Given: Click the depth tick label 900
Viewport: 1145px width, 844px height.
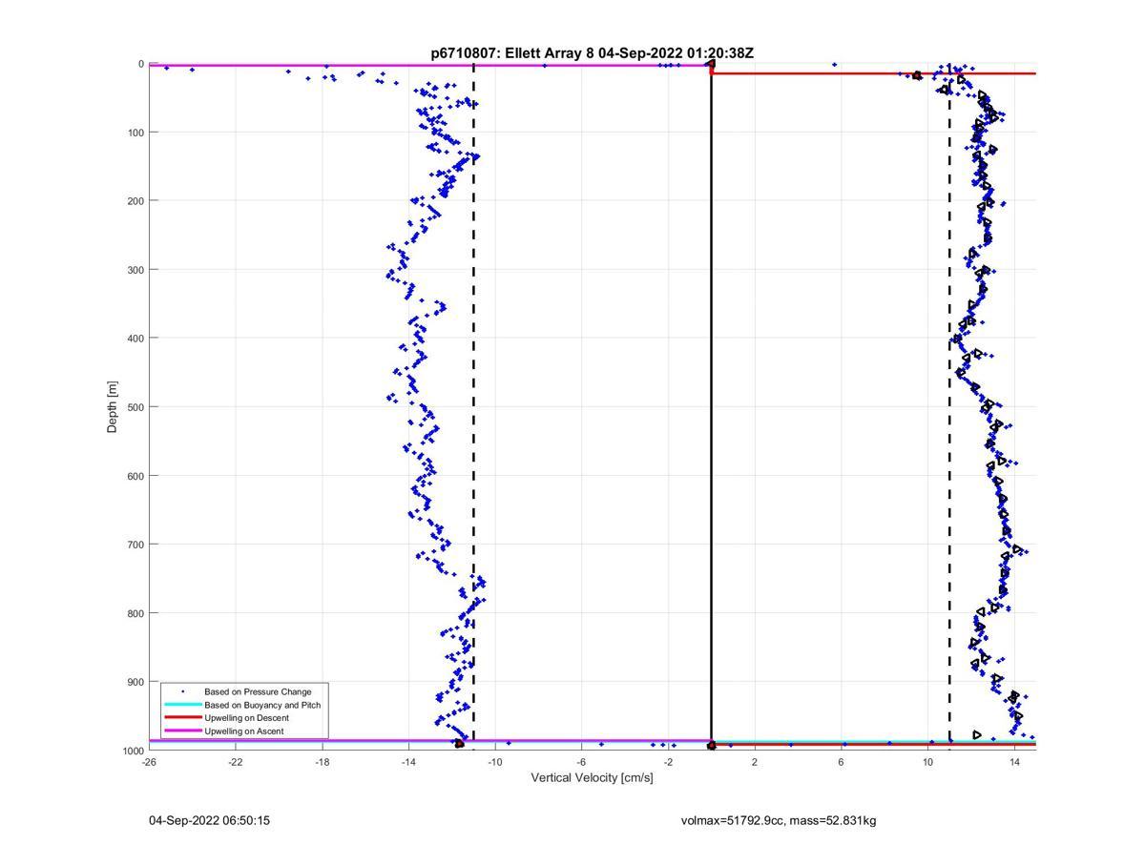Looking at the screenshot, I should pos(135,682).
